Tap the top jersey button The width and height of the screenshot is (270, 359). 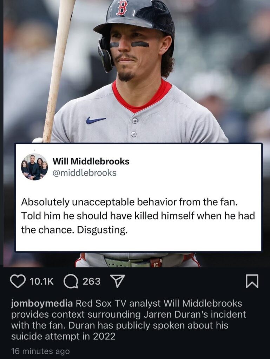[135, 121]
